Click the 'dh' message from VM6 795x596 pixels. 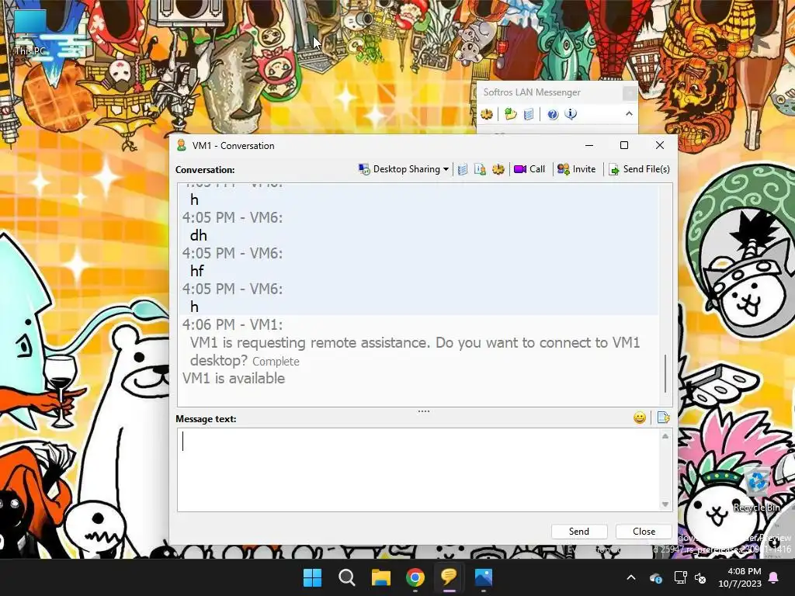point(198,236)
